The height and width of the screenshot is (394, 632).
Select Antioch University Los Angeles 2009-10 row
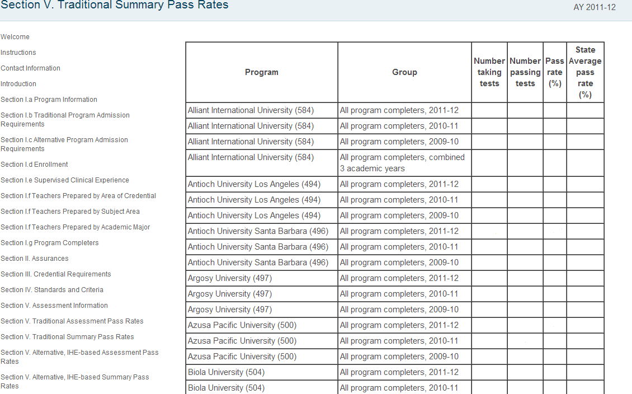coord(395,216)
